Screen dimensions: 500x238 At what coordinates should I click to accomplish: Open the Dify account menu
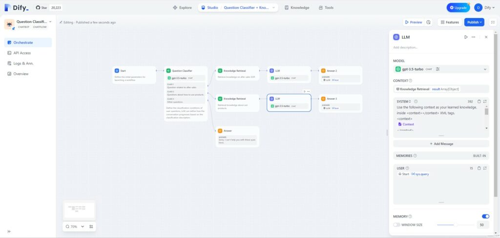tap(485, 8)
